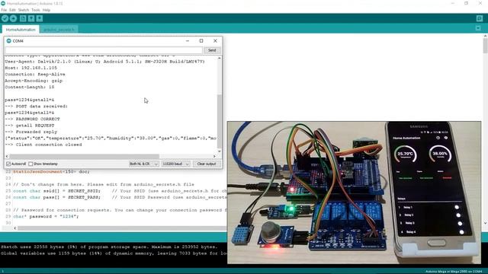
Task: Minimize the COM4 serial monitor window
Action: click(x=188, y=40)
